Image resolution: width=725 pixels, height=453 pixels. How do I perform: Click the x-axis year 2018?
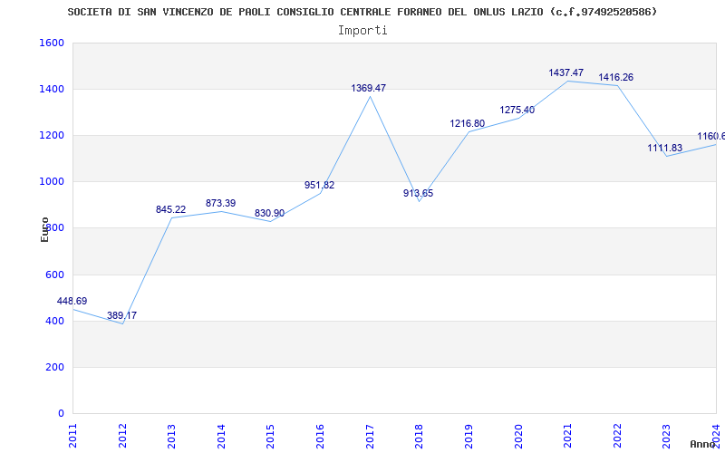(x=419, y=436)
